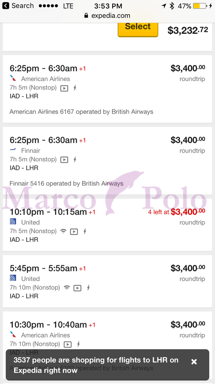Tap the power outlet icon on 5:45pm United flight
The height and width of the screenshot is (384, 215).
(x=88, y=288)
